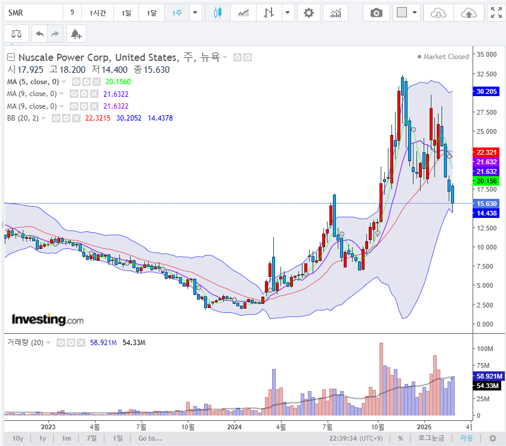Expand the volume legend dropdown arrow
The width and height of the screenshot is (506, 446).
(x=48, y=343)
